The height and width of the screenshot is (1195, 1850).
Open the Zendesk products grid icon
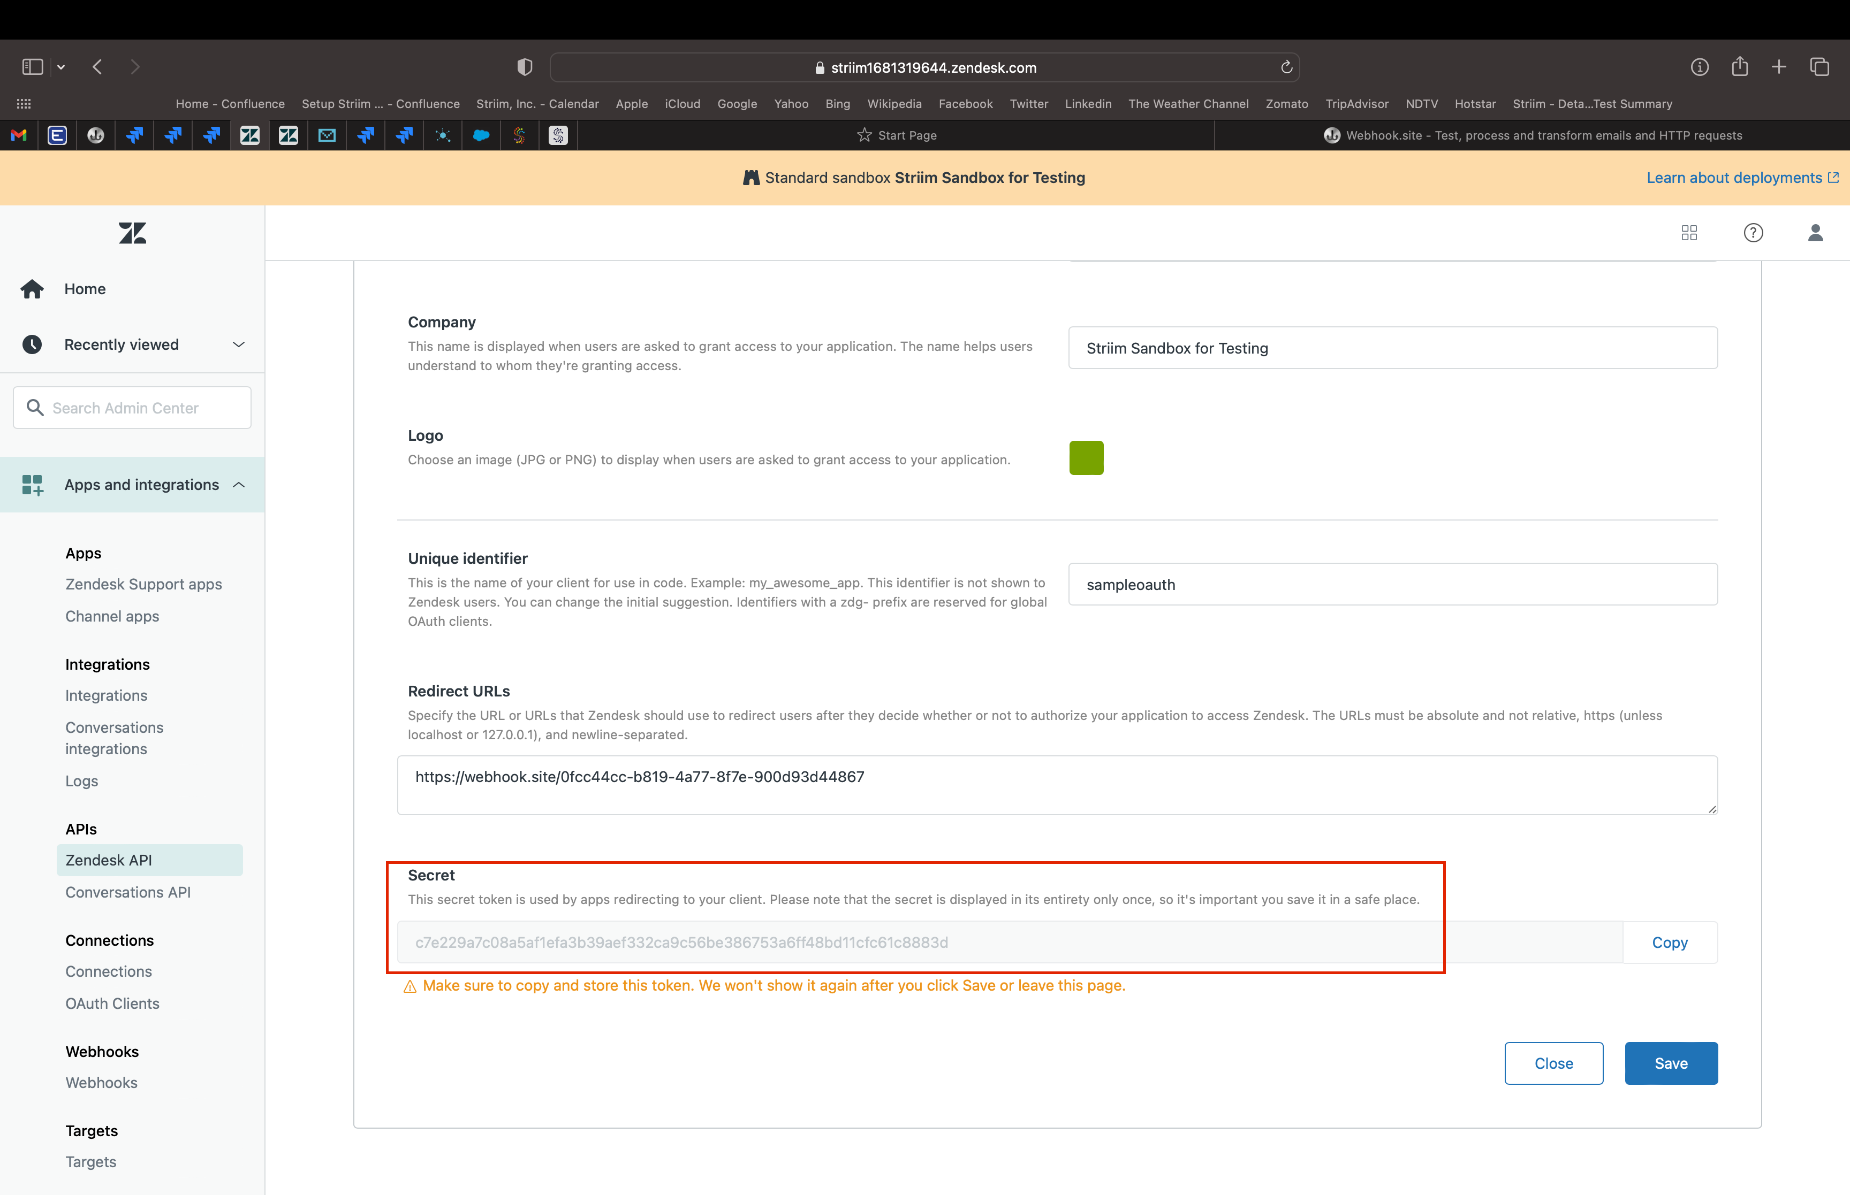(1689, 232)
